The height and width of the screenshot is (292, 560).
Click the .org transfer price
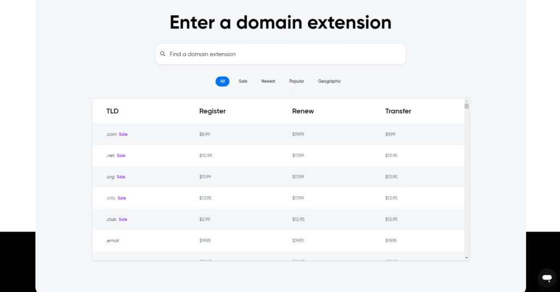point(392,177)
